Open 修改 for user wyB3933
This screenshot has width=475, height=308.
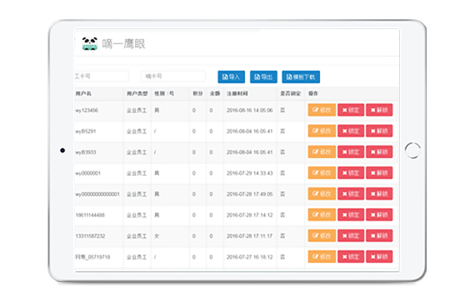click(322, 152)
